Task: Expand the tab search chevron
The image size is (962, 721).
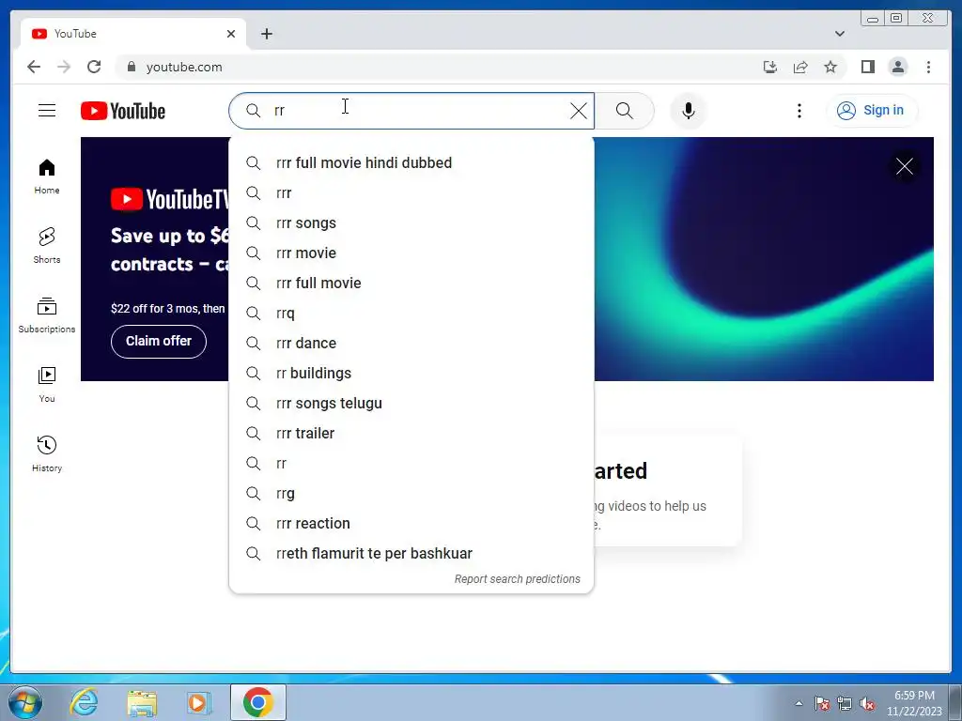Action: 839,34
